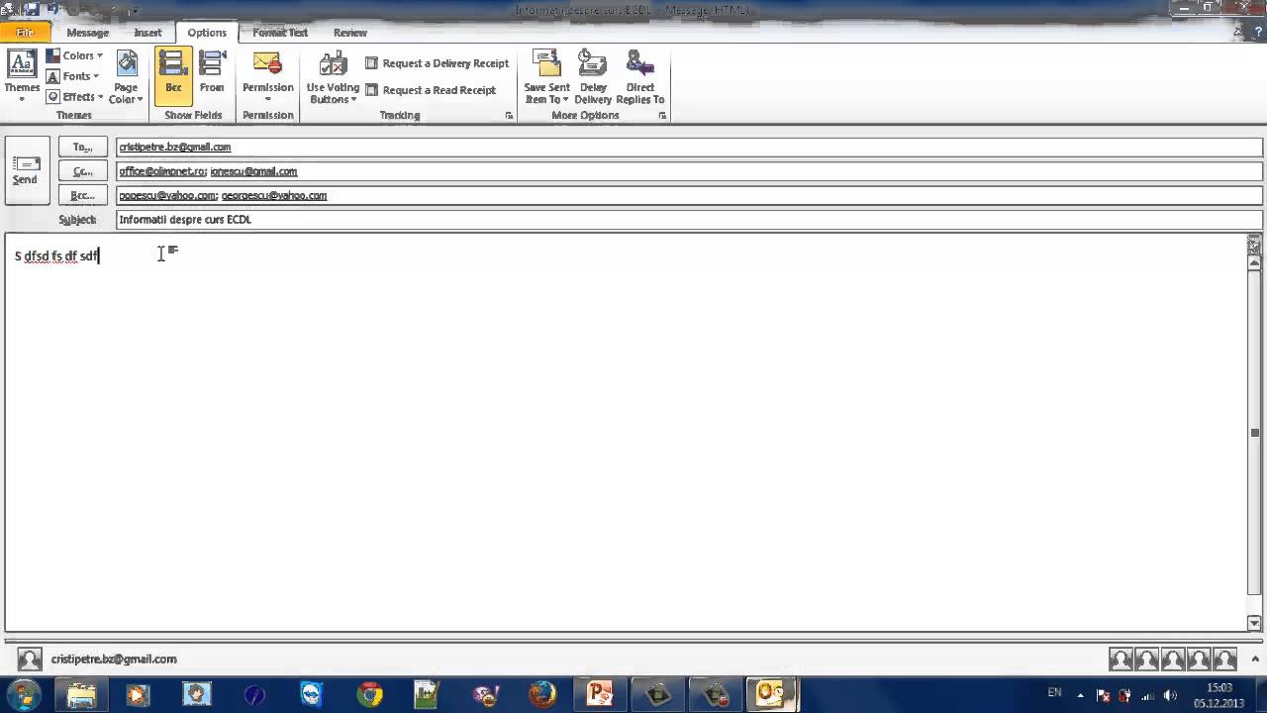This screenshot has width=1267, height=713.
Task: Click the Undo icon in Quick Access Toolbar
Action: (55, 9)
